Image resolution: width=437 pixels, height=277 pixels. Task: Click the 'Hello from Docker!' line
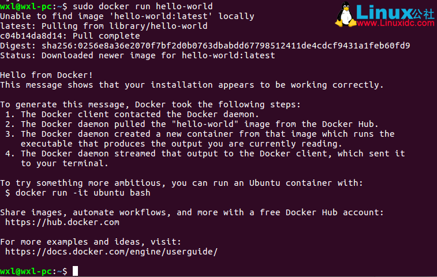point(46,75)
